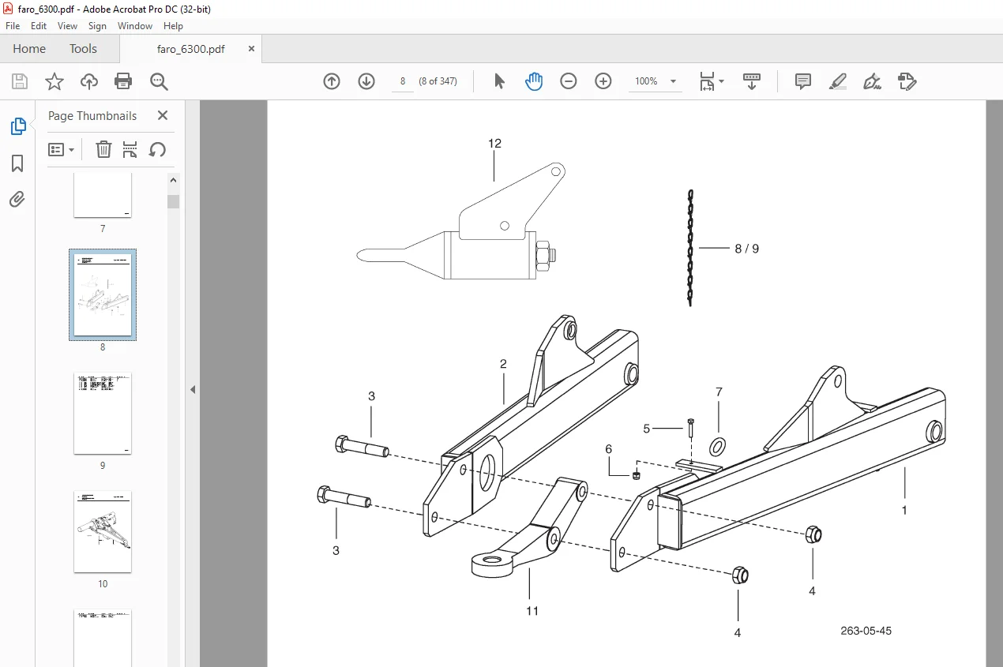Screen dimensions: 1003x667
Task: Choose the Selection arrow tool
Action: click(x=499, y=81)
